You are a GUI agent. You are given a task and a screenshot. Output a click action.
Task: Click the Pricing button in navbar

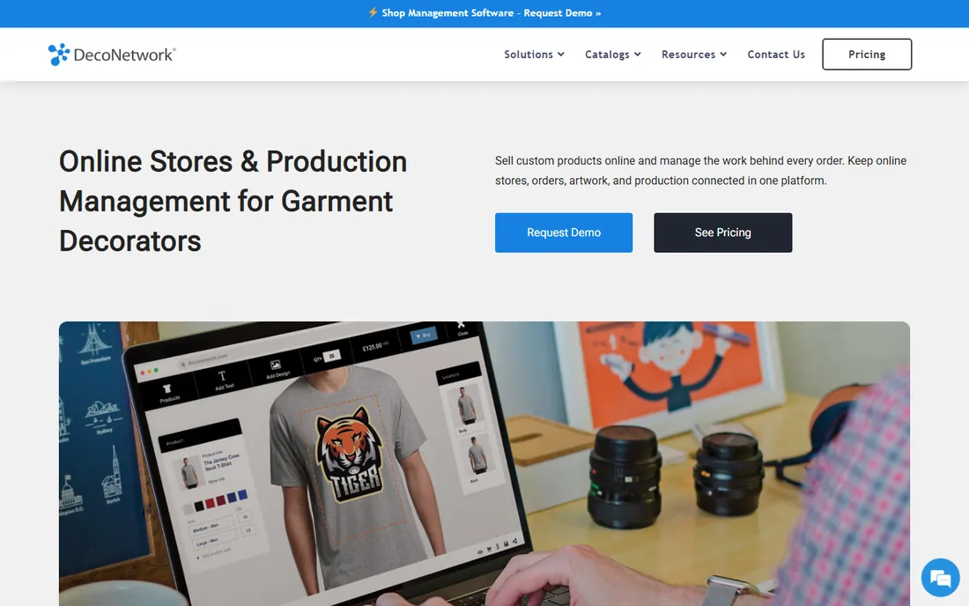coord(867,55)
